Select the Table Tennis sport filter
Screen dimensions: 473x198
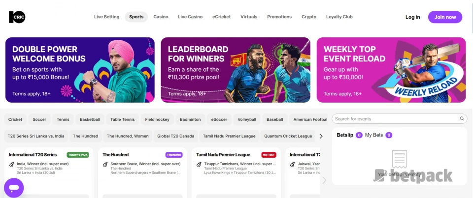[123, 119]
